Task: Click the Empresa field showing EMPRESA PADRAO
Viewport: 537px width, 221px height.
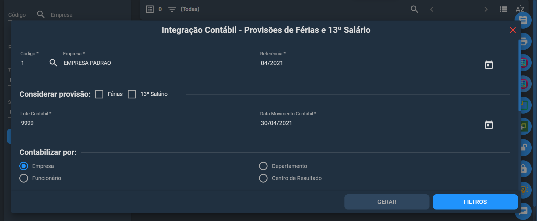Action: point(158,63)
